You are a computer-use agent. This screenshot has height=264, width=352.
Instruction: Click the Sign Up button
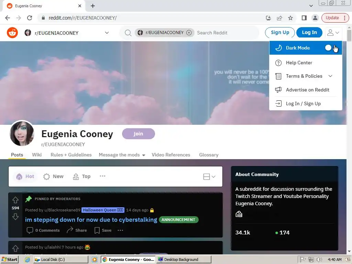point(280,33)
